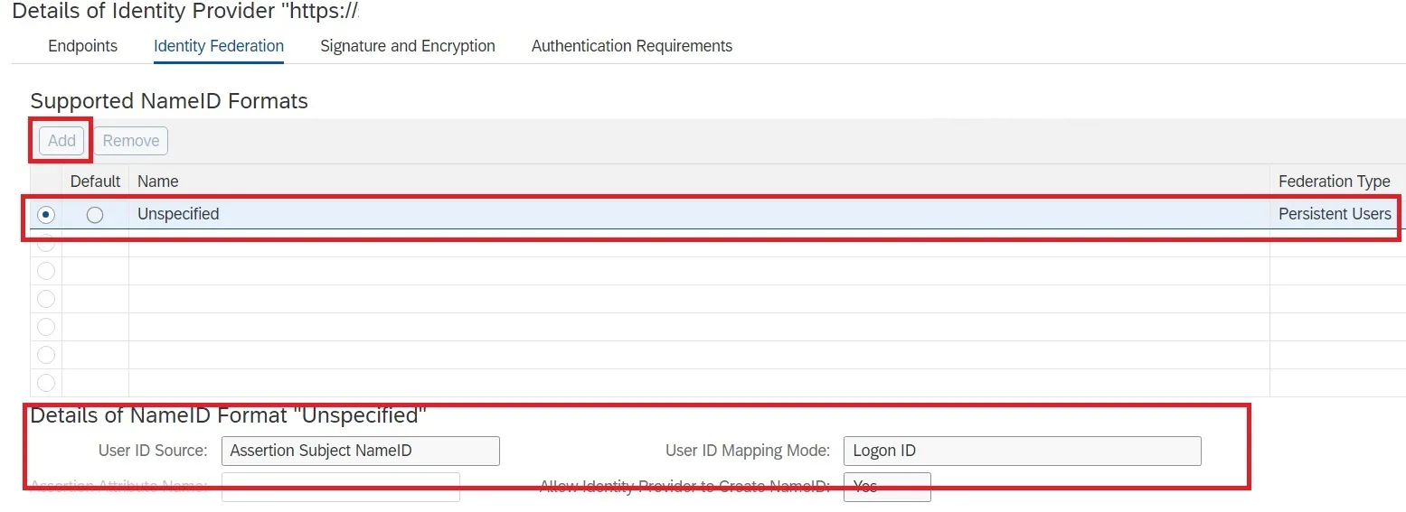Click the Default column header
Image resolution: width=1406 pixels, height=512 pixels.
(x=95, y=182)
